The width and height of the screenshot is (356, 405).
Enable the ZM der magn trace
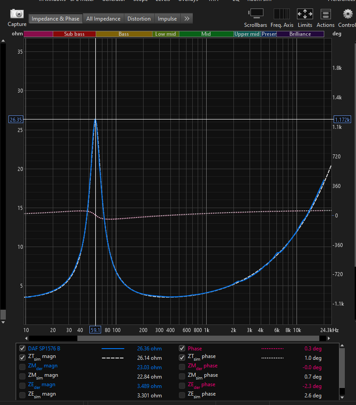pos(22,367)
